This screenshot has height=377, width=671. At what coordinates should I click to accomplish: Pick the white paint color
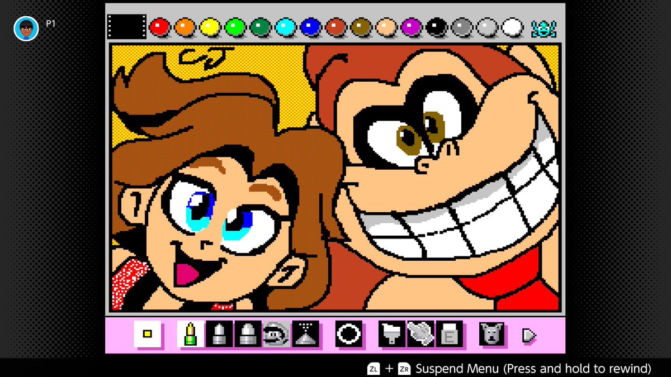512,27
